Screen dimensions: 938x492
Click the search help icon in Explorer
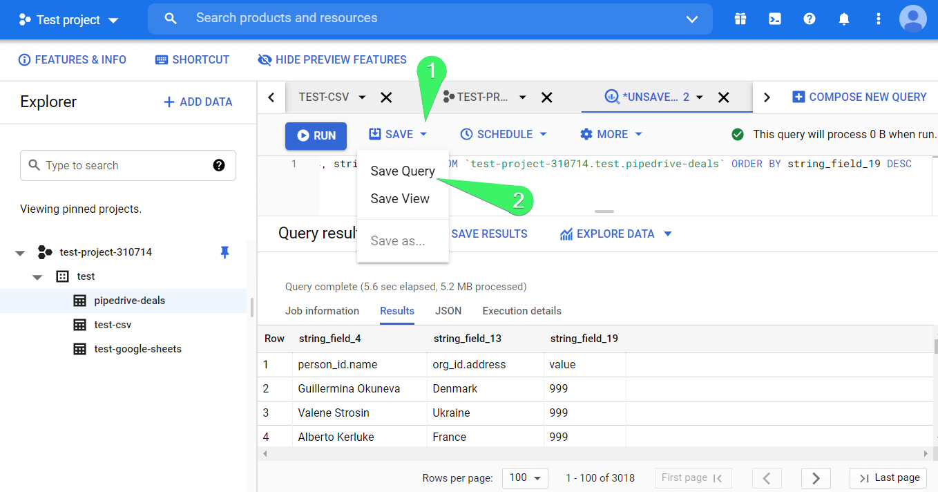pyautogui.click(x=219, y=165)
